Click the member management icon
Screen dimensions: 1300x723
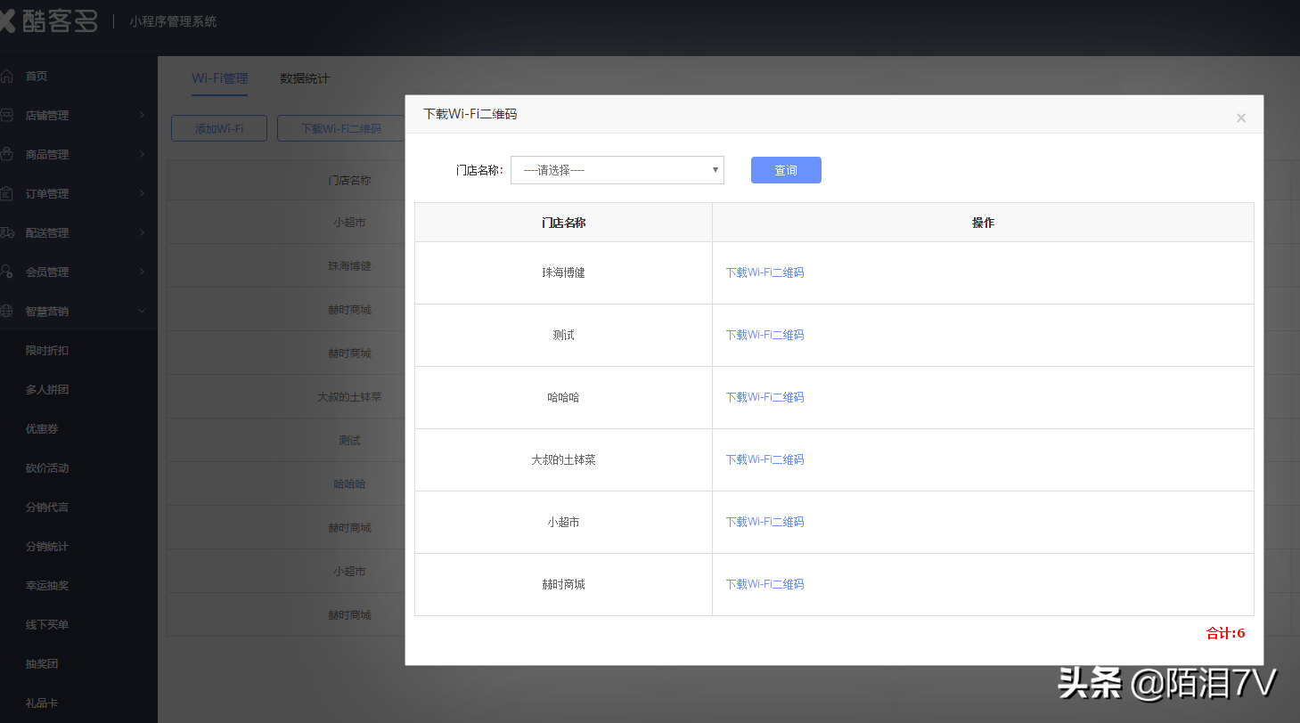[6, 272]
